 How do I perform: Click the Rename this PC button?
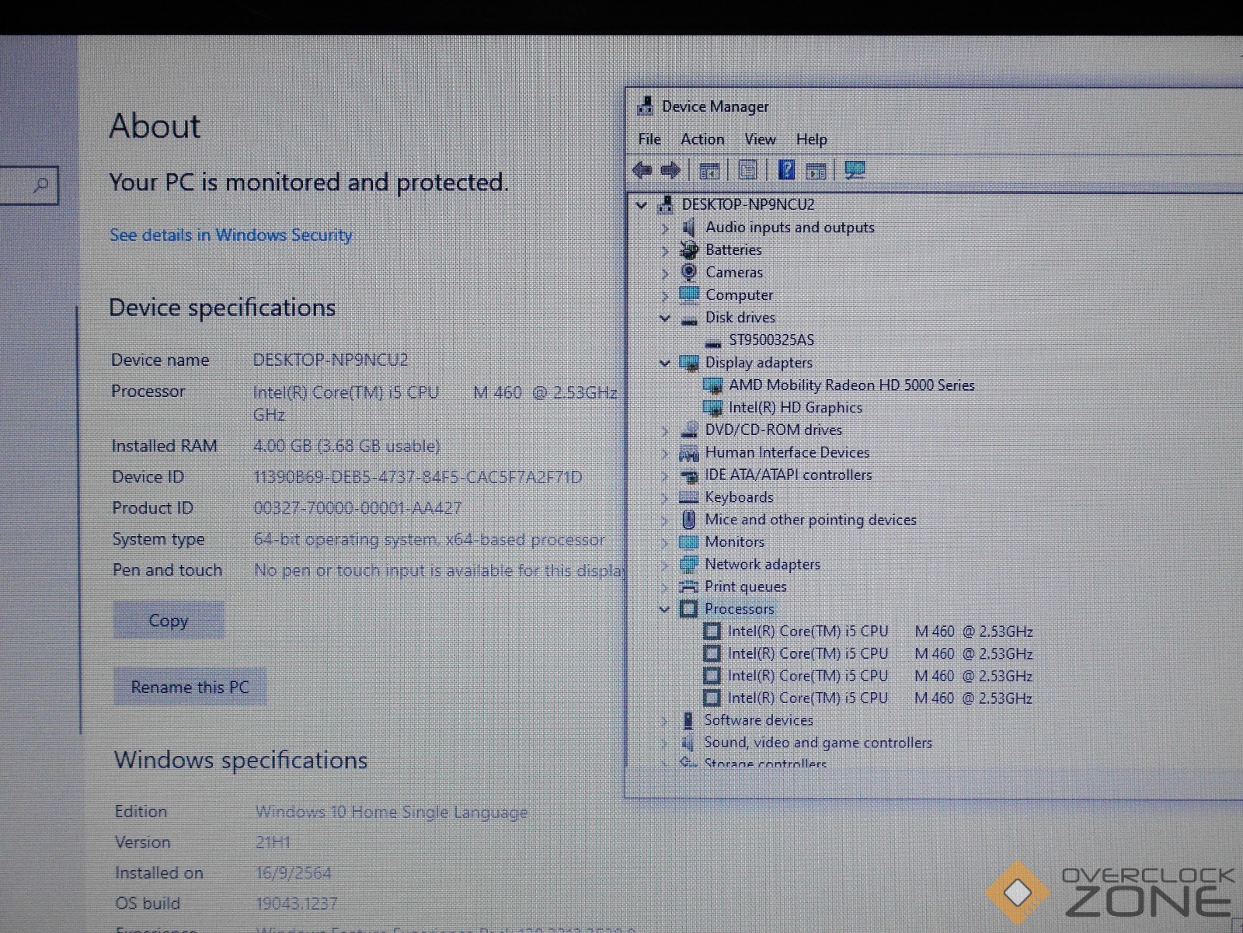tap(190, 687)
